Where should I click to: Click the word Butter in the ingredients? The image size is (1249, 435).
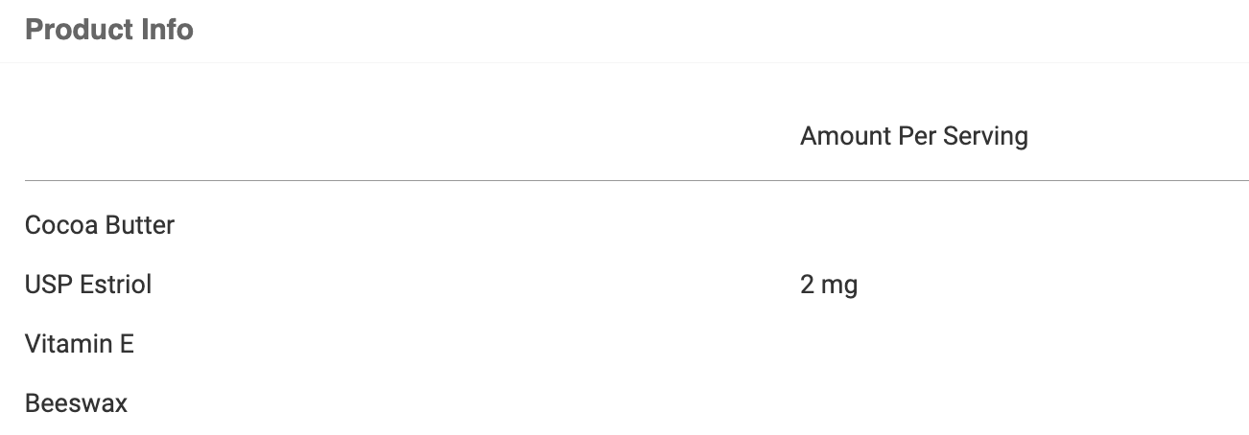click(140, 225)
